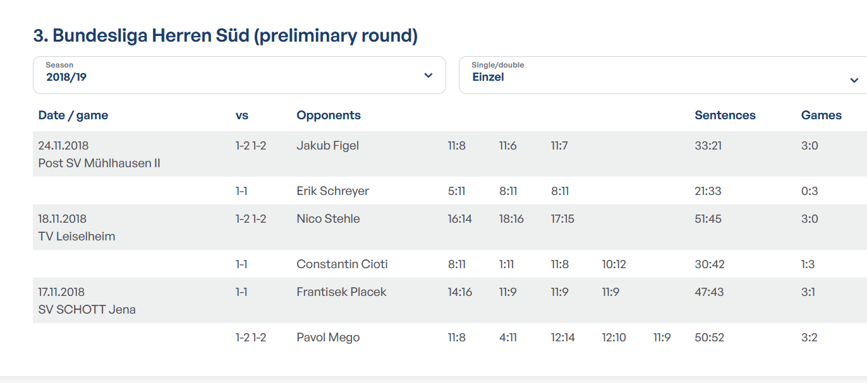
Task: Click the Games column header
Action: tap(822, 115)
